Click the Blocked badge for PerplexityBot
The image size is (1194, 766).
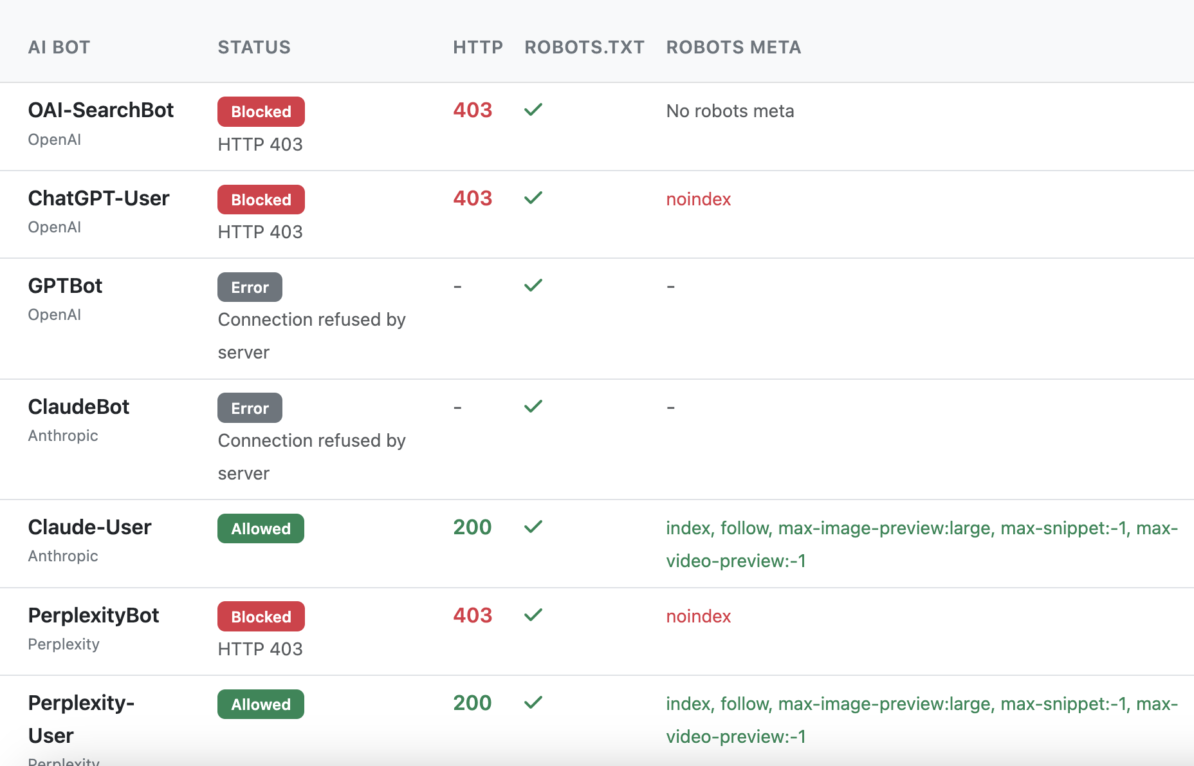point(261,617)
